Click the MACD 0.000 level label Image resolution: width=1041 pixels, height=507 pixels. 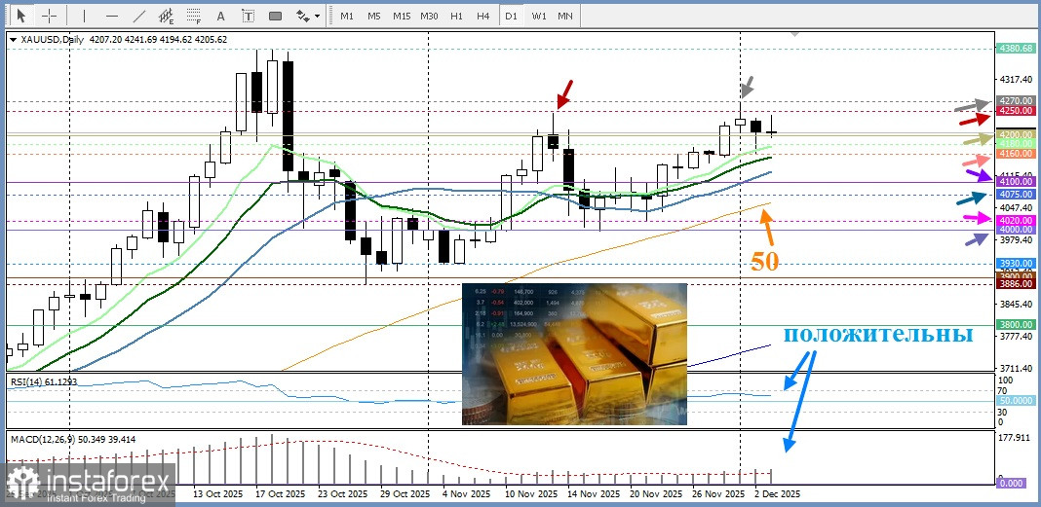[1011, 483]
